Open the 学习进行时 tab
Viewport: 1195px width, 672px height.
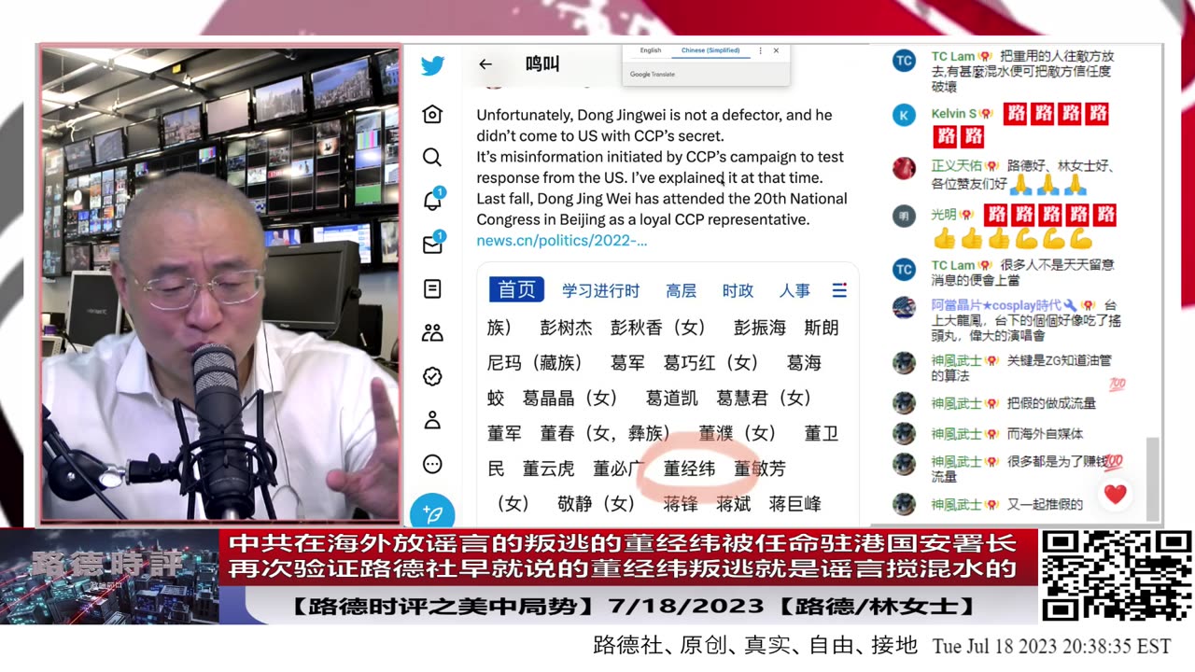point(600,290)
